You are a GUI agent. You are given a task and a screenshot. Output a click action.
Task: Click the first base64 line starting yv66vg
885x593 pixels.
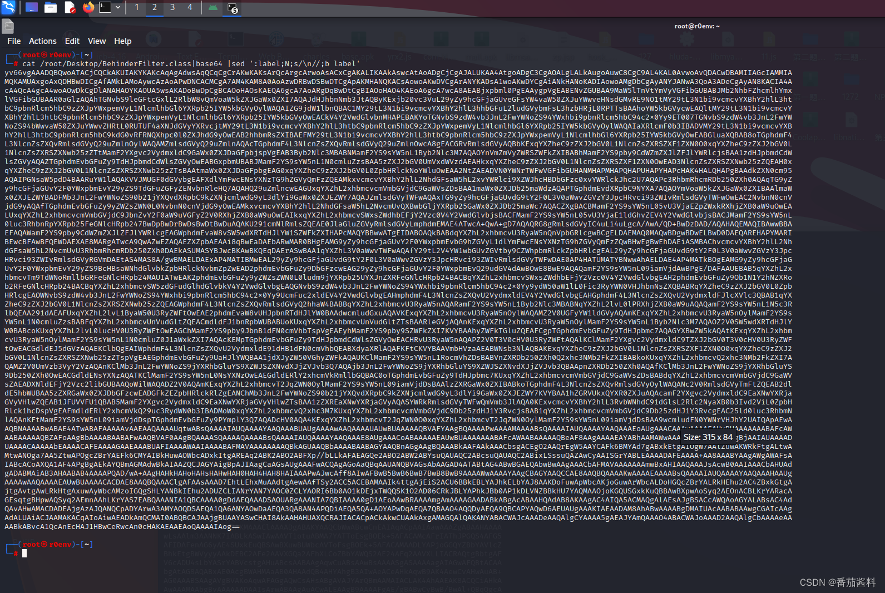click(x=398, y=73)
